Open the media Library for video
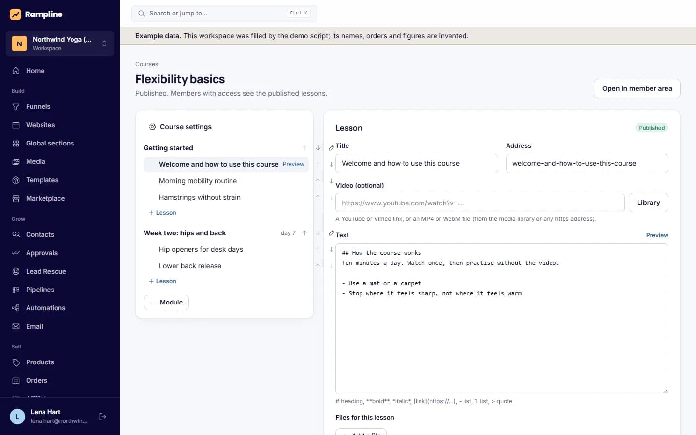696x435 pixels. click(648, 203)
